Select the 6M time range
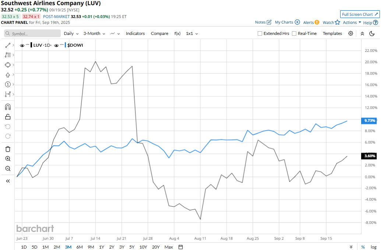Screen dimensions: 381x250 [x=80, y=247]
